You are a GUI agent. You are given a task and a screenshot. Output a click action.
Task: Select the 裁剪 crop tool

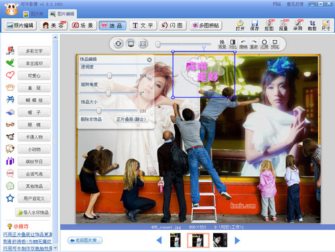(x=312, y=25)
